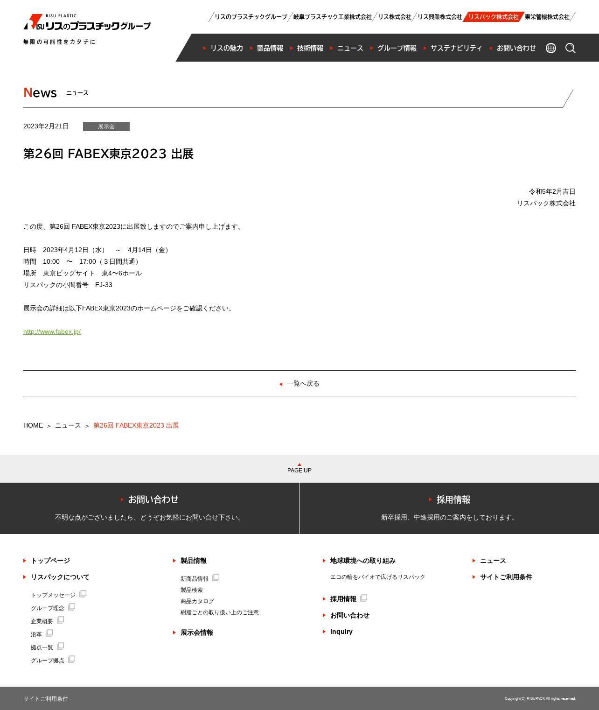This screenshot has height=710, width=599.
Task: Open 企業概要 footer link
Action: point(42,621)
